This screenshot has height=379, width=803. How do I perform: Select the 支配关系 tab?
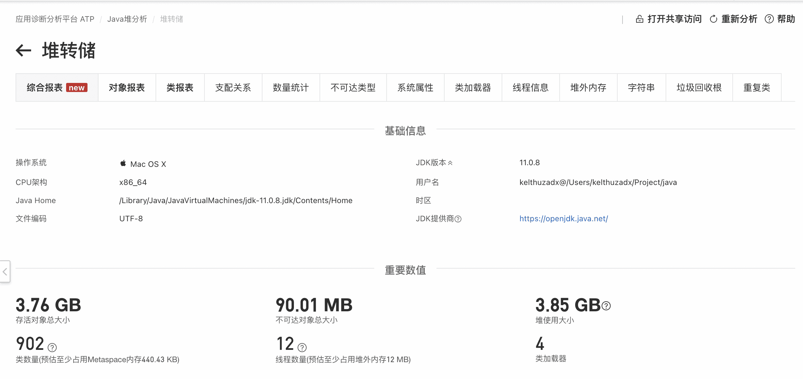coord(233,88)
